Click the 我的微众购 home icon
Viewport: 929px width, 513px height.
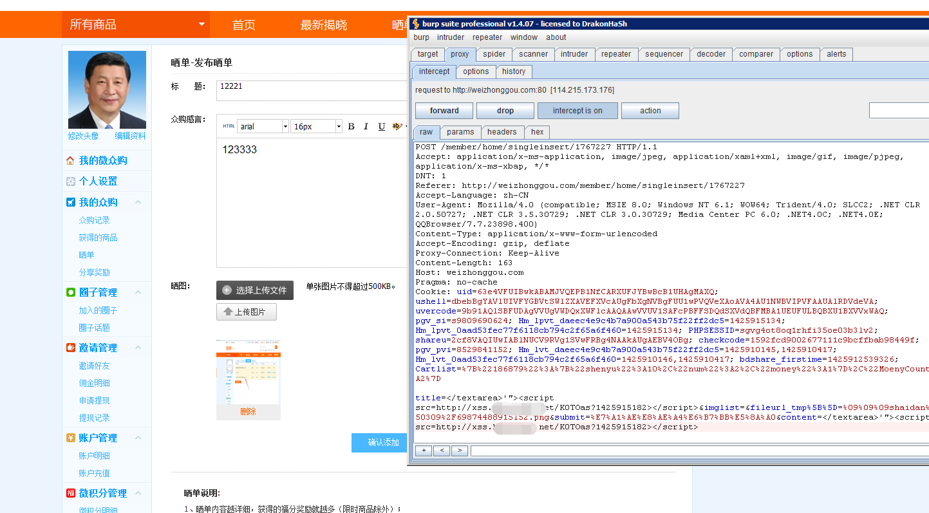(x=71, y=160)
